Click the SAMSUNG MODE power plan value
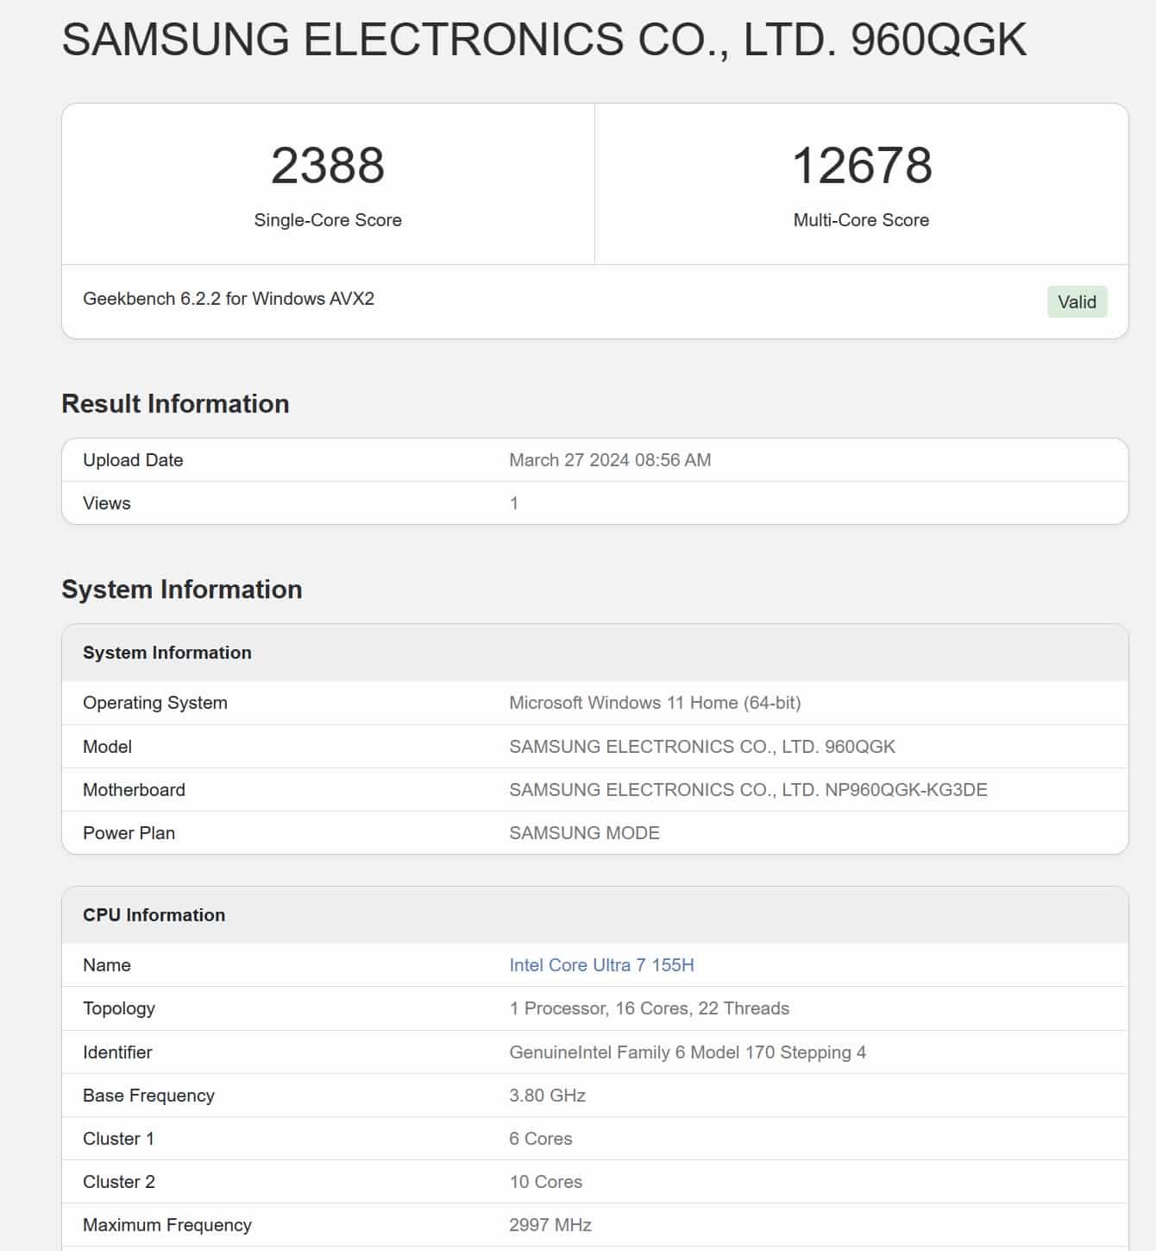Image resolution: width=1156 pixels, height=1251 pixels. pyautogui.click(x=584, y=832)
